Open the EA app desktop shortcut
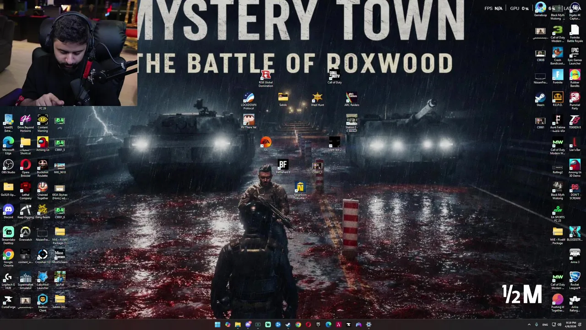 pyautogui.click(x=266, y=144)
